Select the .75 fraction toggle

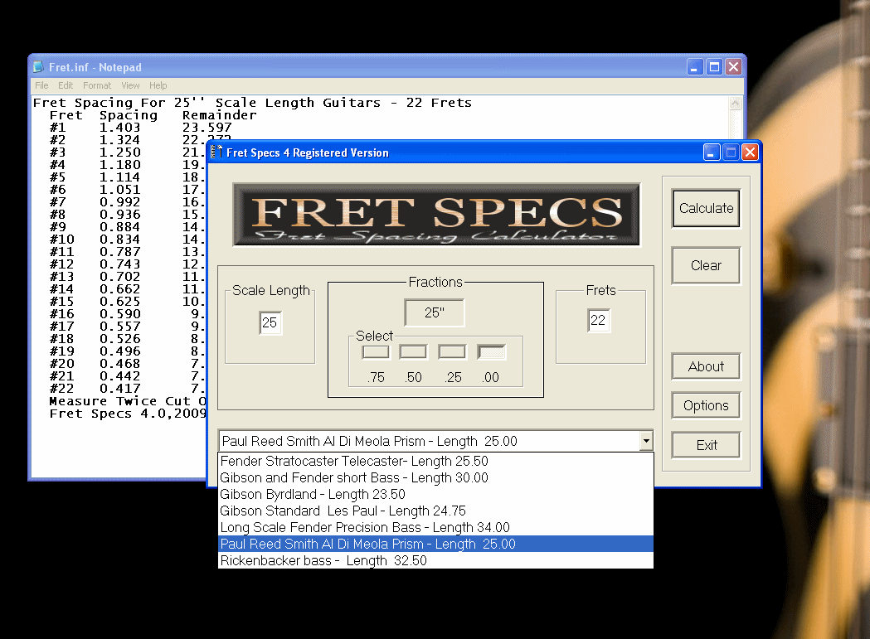376,352
